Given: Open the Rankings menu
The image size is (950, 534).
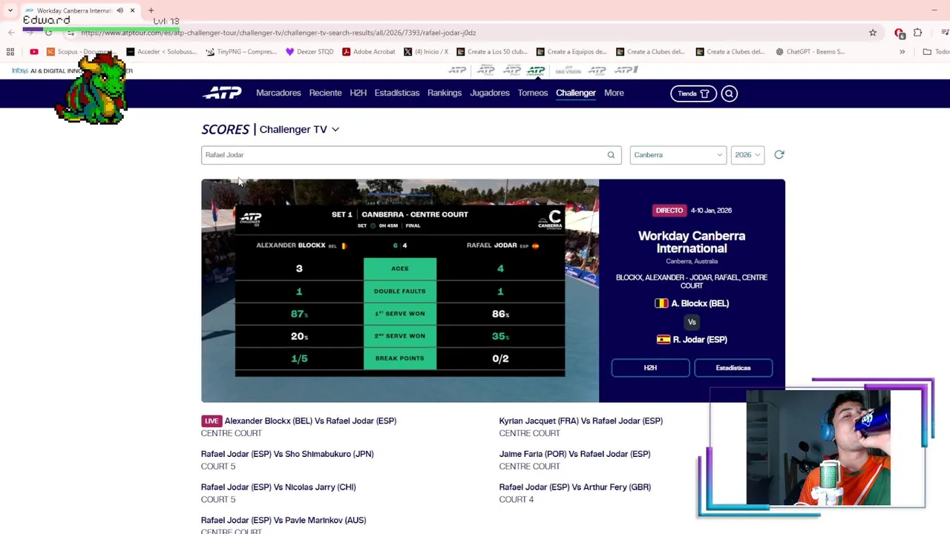Looking at the screenshot, I should [x=444, y=93].
